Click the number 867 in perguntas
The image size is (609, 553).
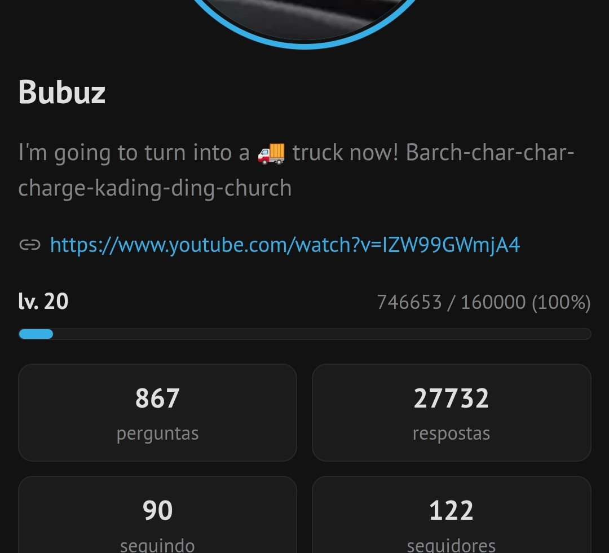coord(157,399)
